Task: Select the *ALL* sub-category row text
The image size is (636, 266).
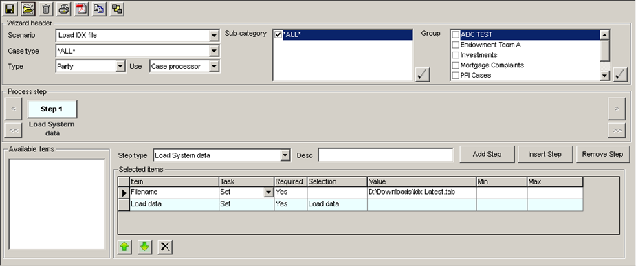Action: [292, 35]
